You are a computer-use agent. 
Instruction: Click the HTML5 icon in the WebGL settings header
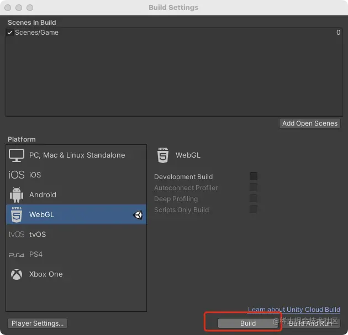tap(163, 155)
